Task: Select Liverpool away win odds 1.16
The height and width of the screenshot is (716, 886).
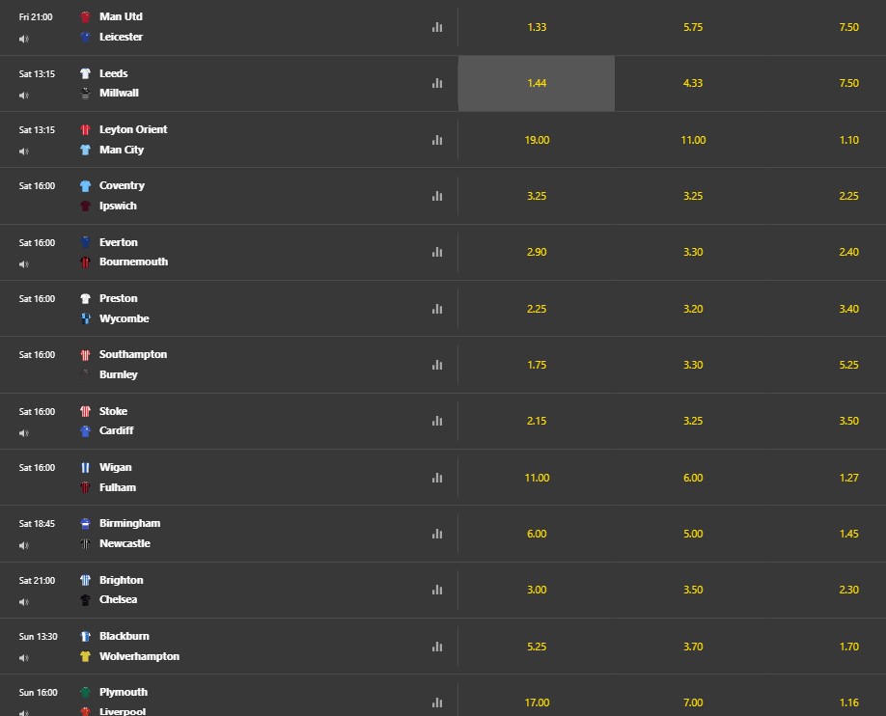Action: (848, 702)
